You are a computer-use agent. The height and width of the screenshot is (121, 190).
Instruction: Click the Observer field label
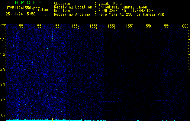pos(63,3)
